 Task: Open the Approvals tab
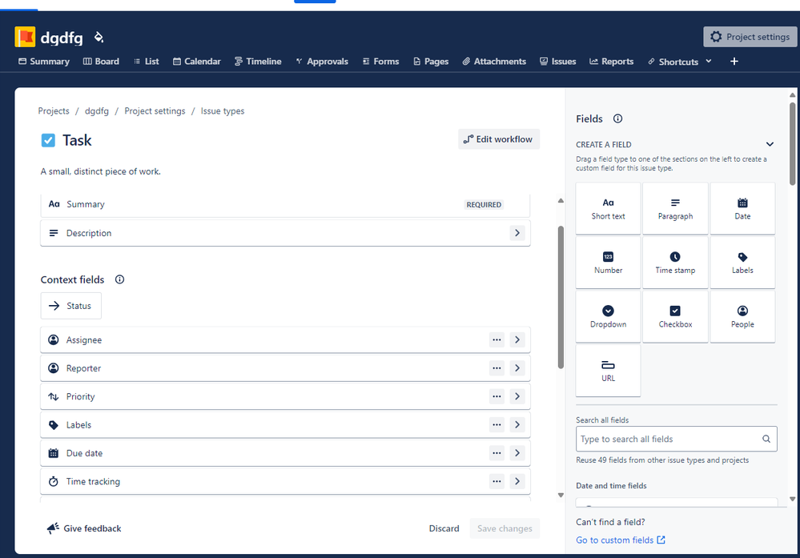point(322,61)
